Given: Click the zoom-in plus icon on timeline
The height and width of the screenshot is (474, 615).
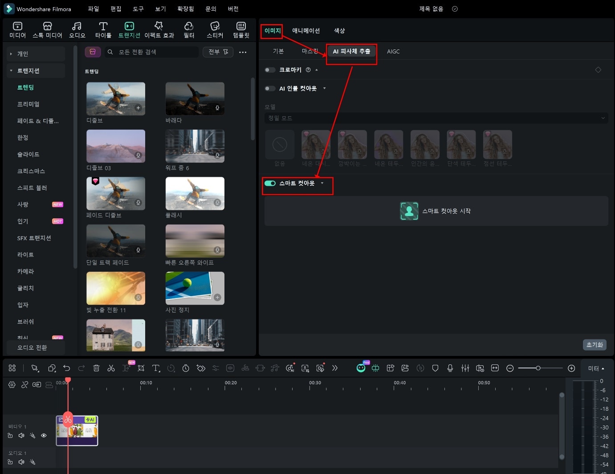Looking at the screenshot, I should (x=571, y=368).
